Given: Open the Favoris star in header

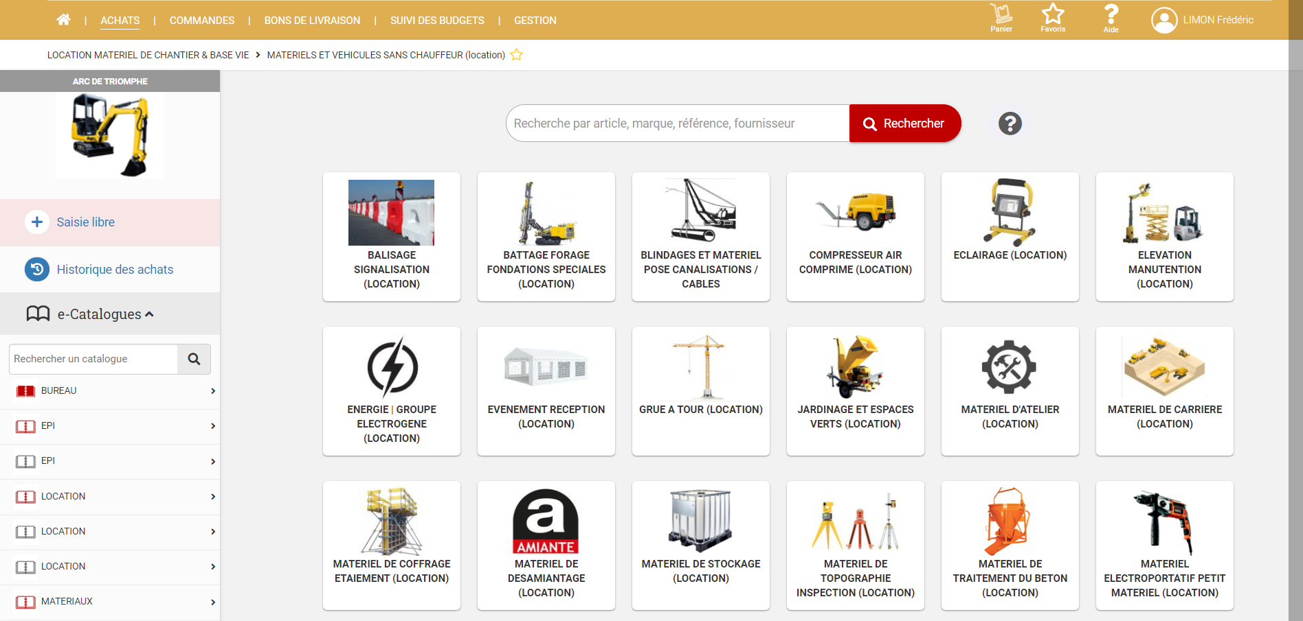Looking at the screenshot, I should click(1052, 18).
